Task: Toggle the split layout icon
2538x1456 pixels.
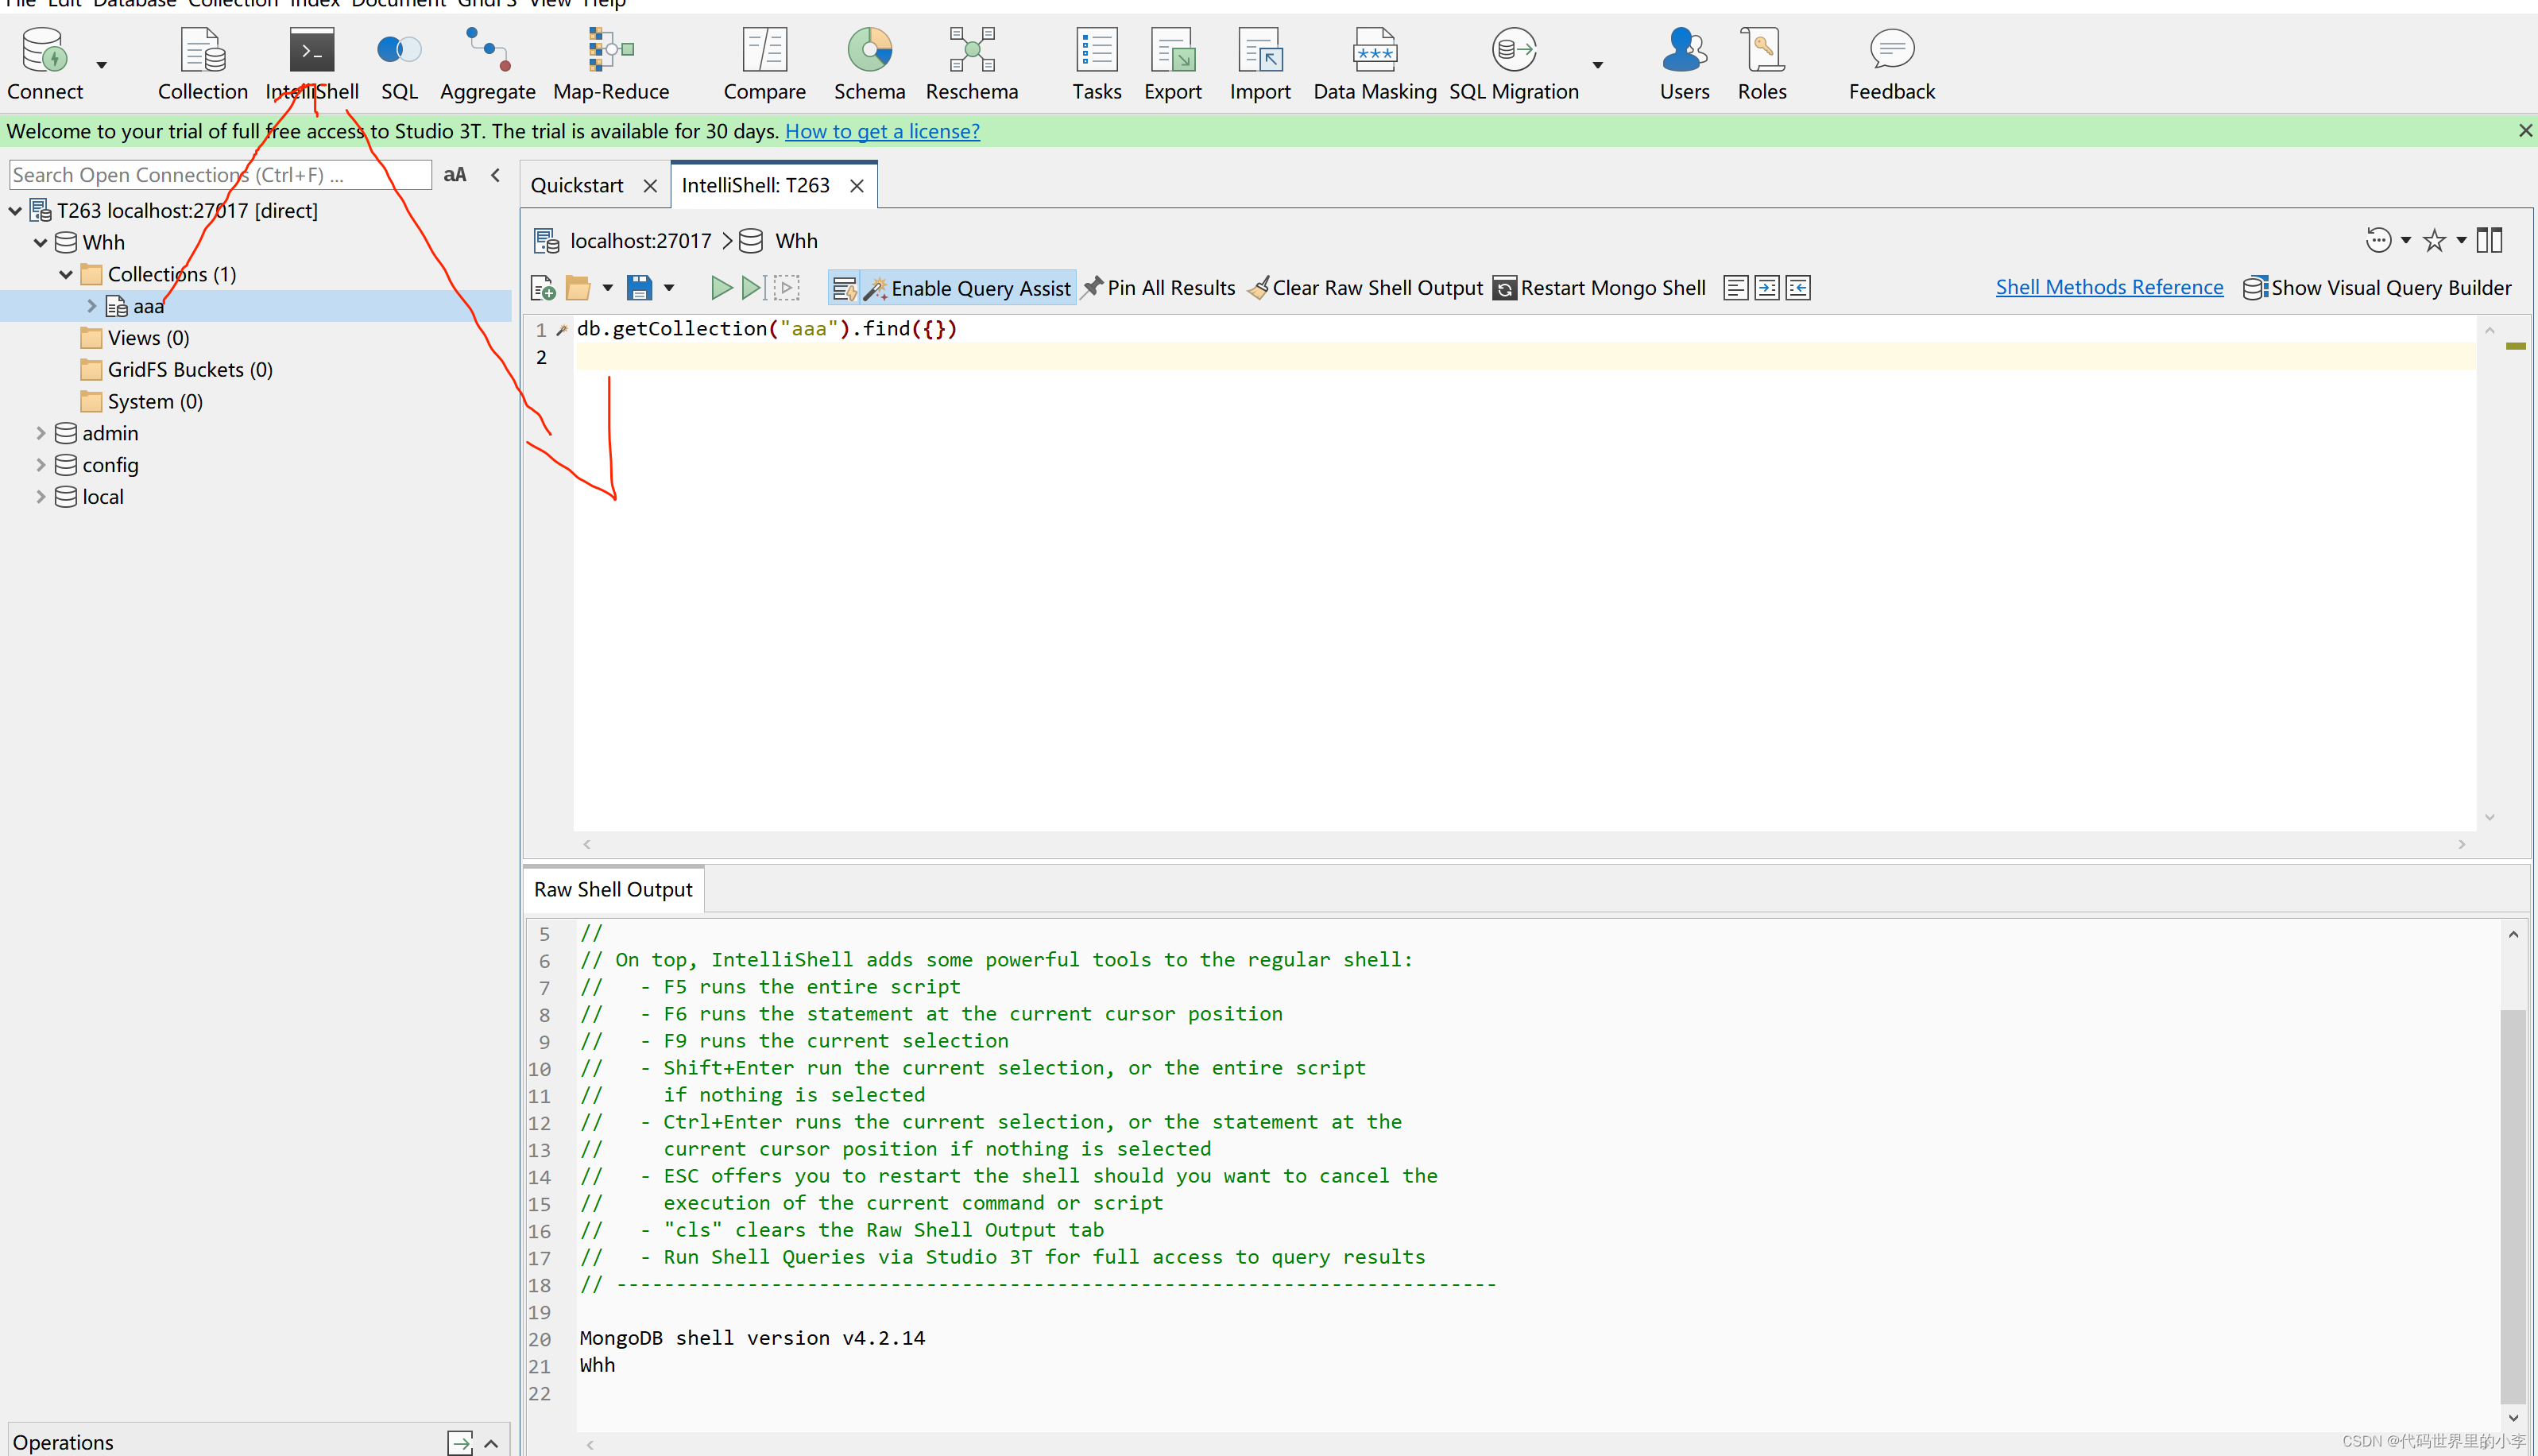Action: coord(2490,240)
